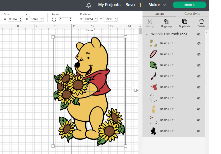Hide the brown dots Basic Cut layer

pyautogui.click(x=199, y=120)
